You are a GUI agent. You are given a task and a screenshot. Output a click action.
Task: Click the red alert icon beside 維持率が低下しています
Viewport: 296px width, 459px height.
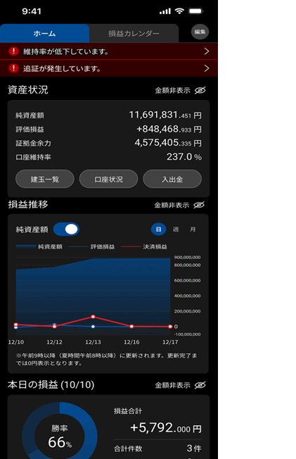point(13,51)
